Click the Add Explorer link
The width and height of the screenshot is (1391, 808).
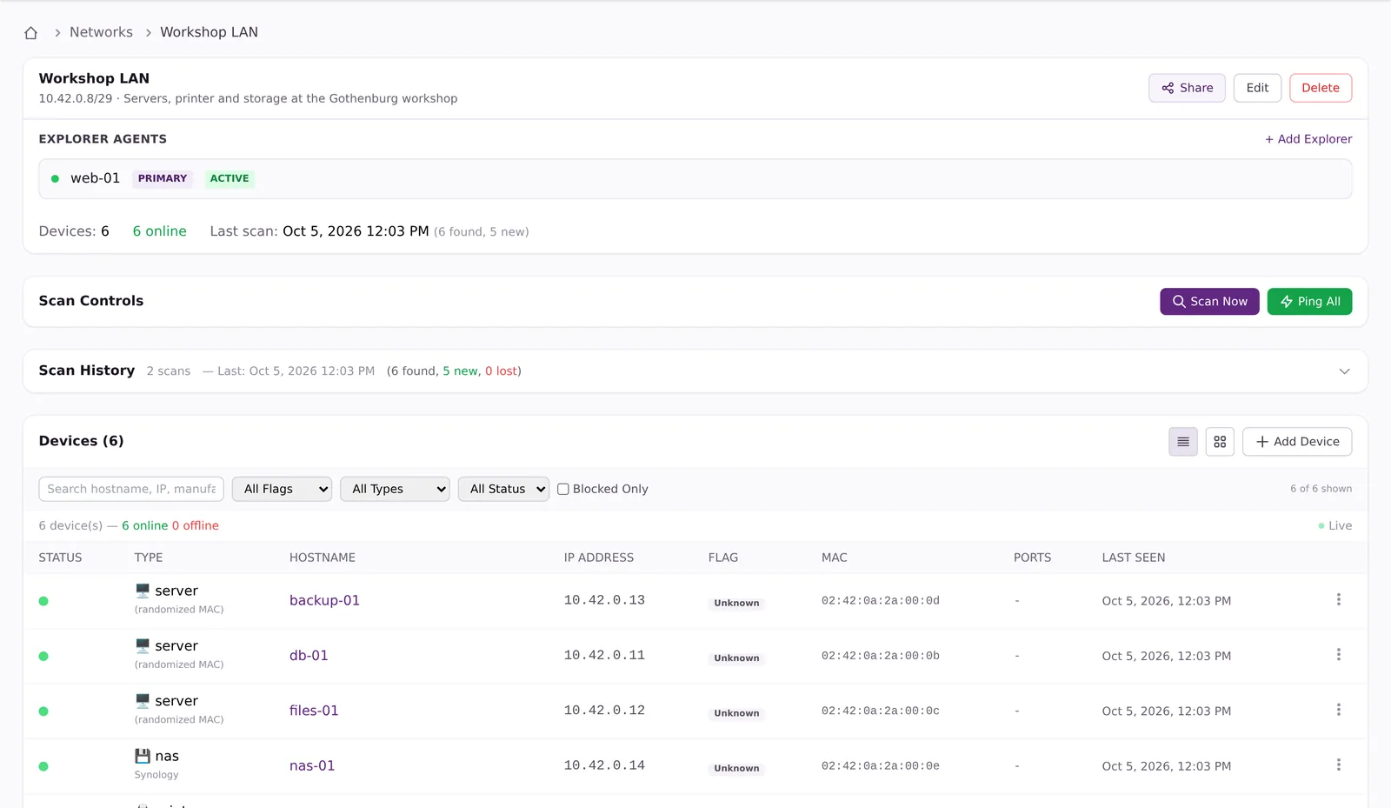pos(1308,139)
